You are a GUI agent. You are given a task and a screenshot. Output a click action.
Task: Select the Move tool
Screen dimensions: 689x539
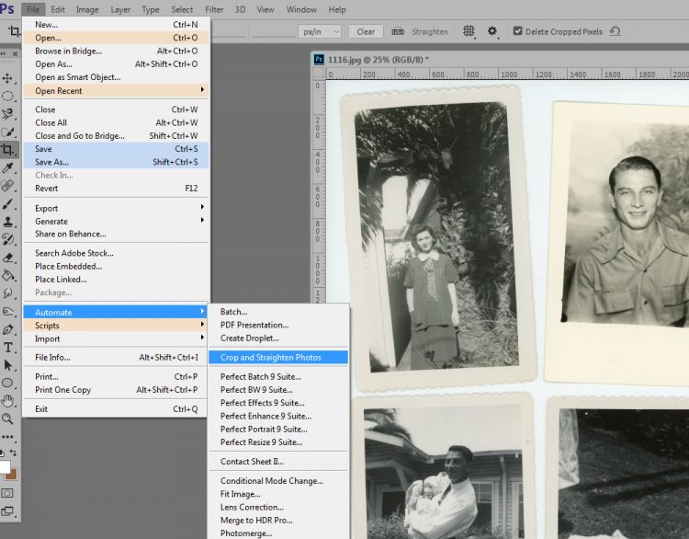click(x=7, y=79)
